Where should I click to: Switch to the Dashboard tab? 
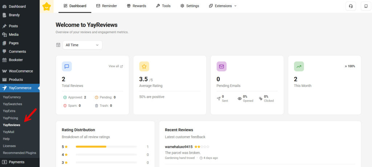(75, 6)
